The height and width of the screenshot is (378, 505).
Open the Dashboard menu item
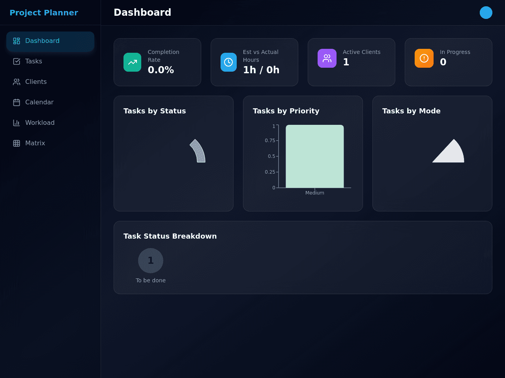point(50,41)
